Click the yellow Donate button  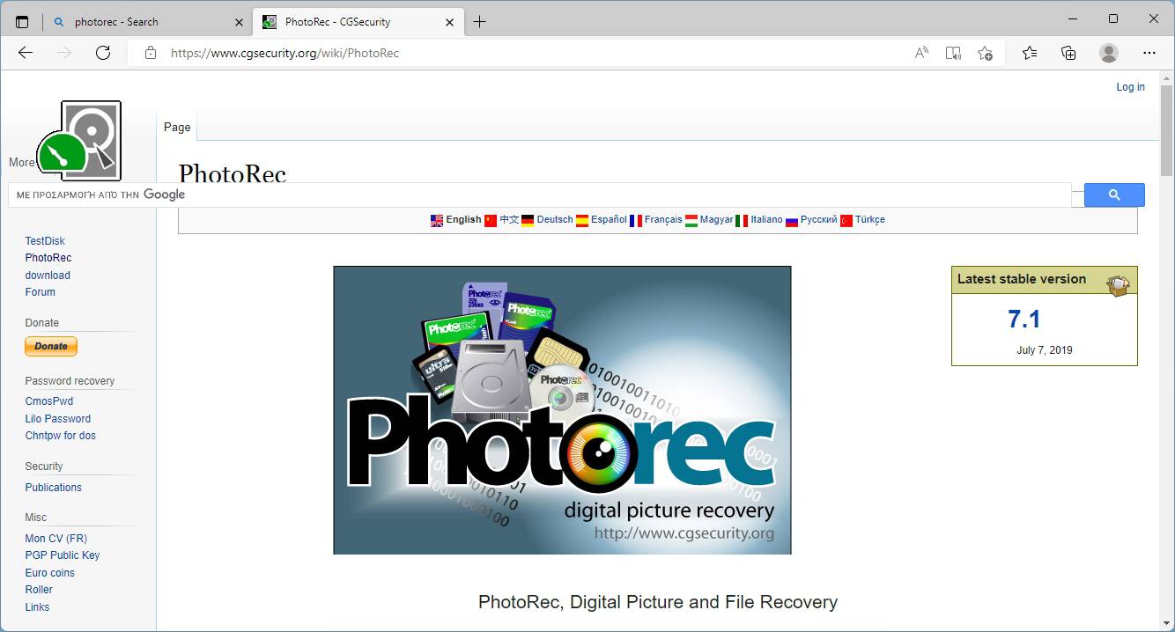pyautogui.click(x=51, y=347)
